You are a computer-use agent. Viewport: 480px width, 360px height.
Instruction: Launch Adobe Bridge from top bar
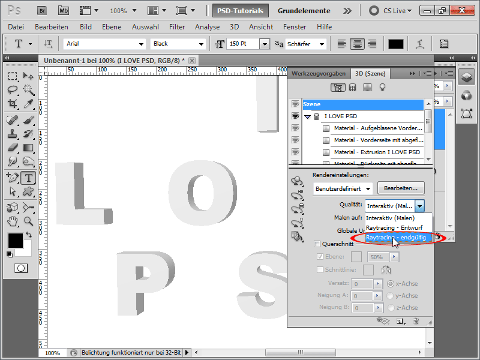[x=42, y=11]
